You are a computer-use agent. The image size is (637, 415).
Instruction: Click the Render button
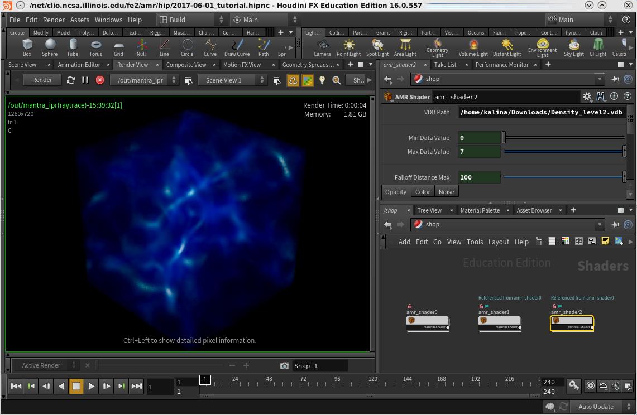click(42, 80)
